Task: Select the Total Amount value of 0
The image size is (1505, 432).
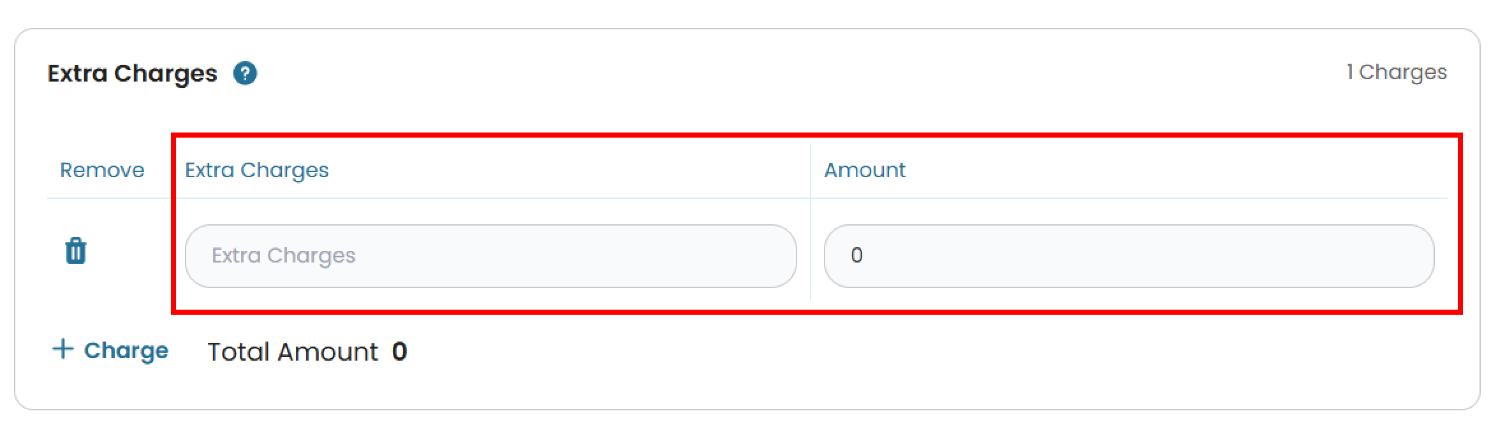Action: point(400,351)
